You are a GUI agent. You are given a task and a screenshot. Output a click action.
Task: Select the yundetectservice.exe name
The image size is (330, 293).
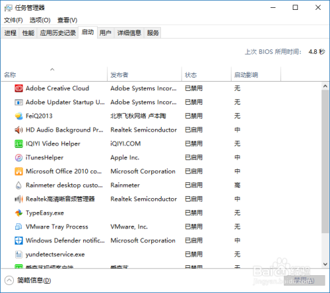pyautogui.click(x=55, y=254)
